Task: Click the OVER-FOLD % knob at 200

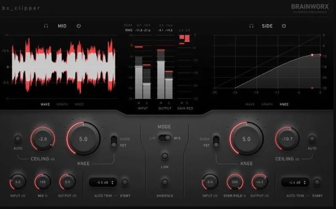Action: coord(235,182)
